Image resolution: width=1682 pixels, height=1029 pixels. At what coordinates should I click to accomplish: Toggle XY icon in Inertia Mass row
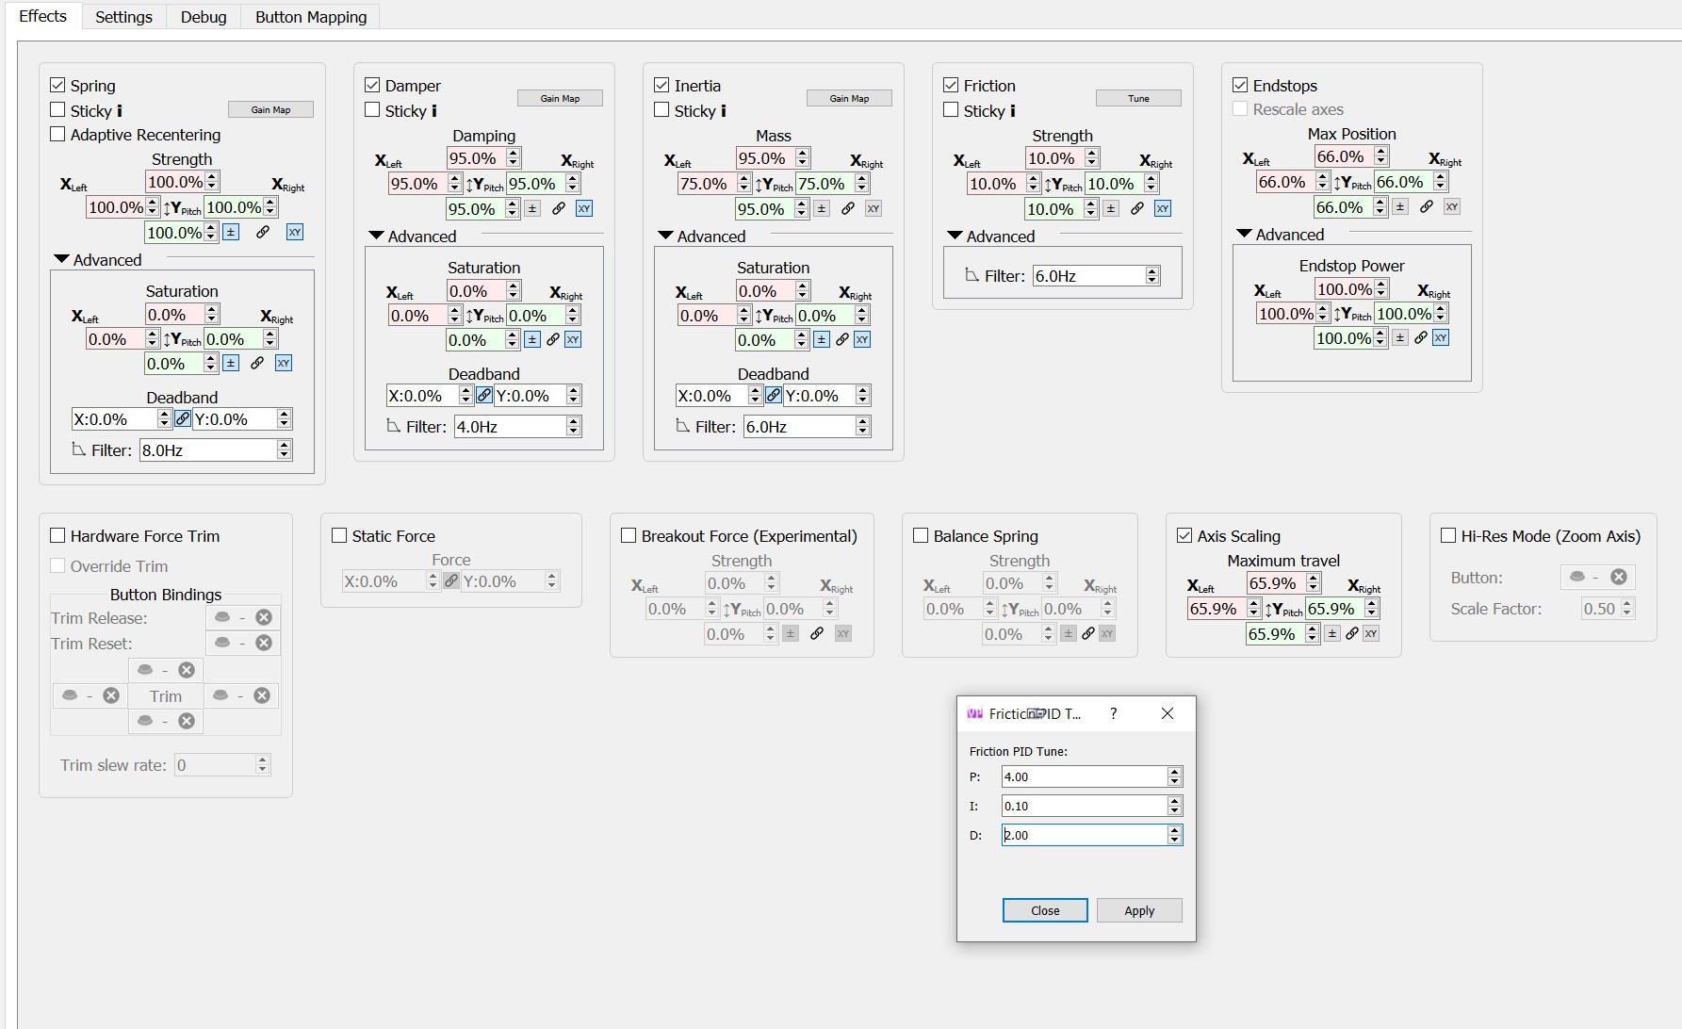pos(874,208)
